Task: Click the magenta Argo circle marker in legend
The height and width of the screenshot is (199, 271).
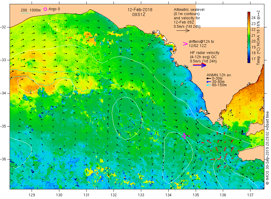Action: (x=45, y=9)
